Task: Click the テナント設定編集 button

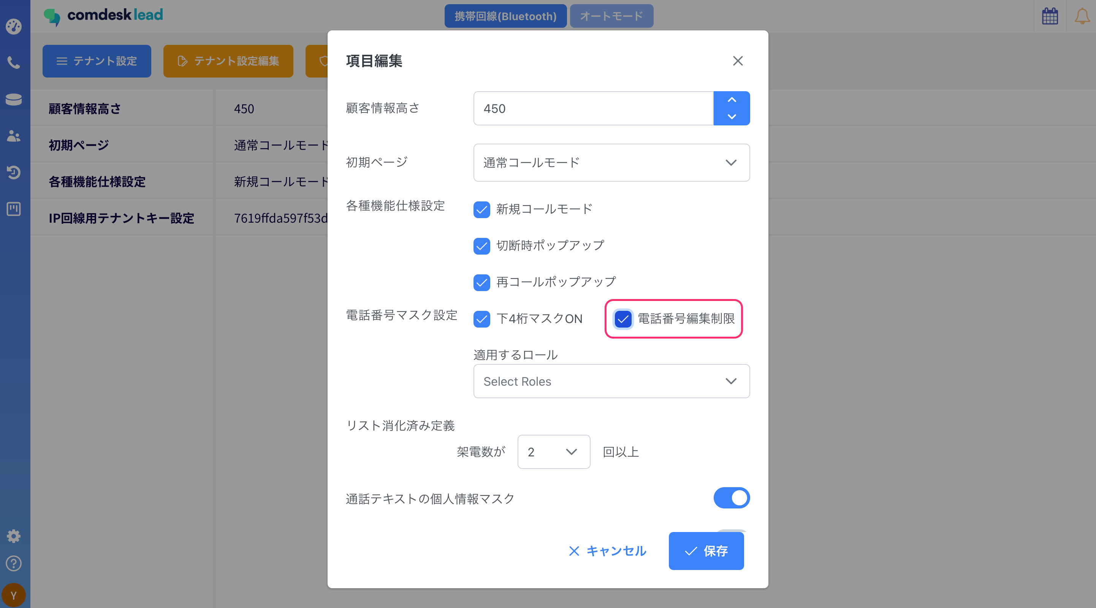Action: pos(228,61)
